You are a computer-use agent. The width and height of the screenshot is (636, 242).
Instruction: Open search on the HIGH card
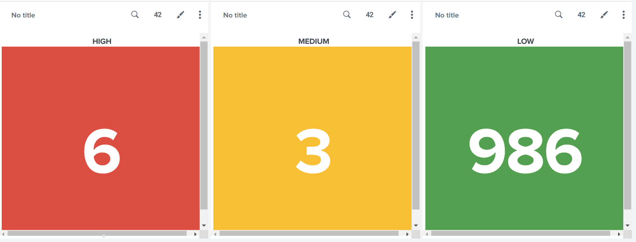135,15
